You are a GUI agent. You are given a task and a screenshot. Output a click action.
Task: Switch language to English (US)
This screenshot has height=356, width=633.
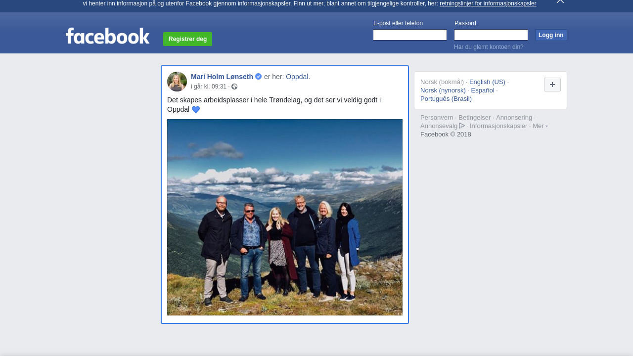[487, 82]
